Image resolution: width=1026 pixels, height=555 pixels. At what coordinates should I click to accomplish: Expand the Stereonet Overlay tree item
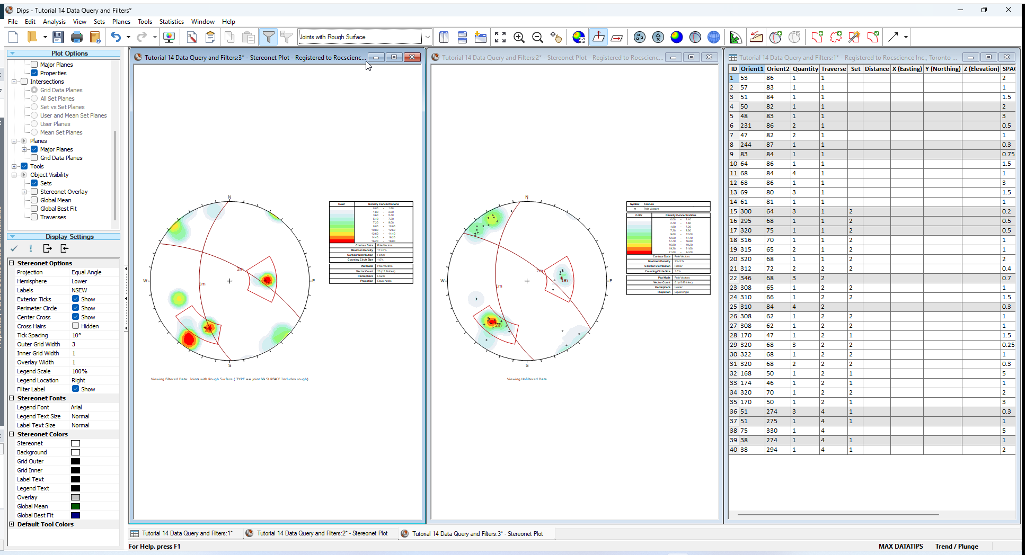(x=23, y=191)
